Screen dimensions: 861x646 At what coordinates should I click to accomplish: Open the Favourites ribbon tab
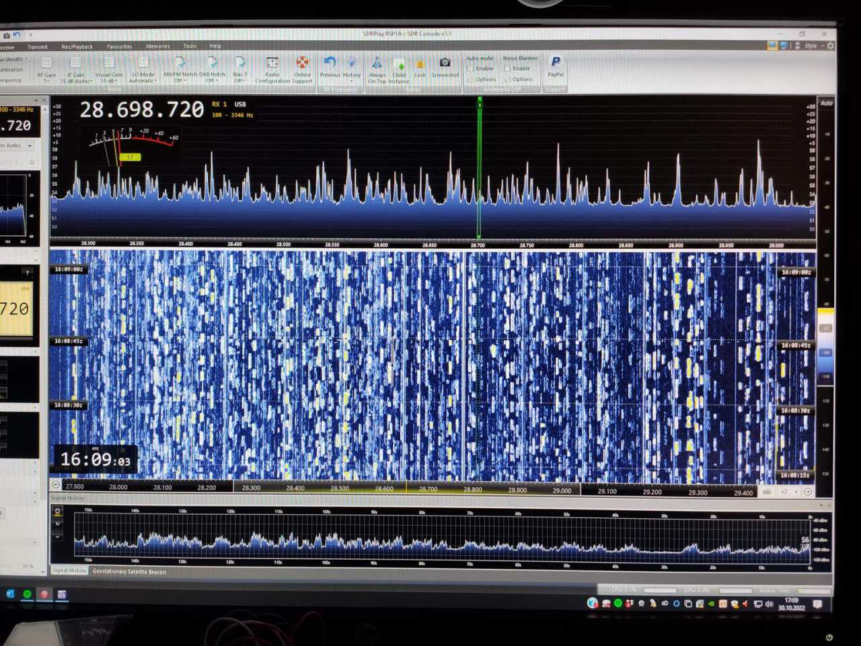click(120, 46)
